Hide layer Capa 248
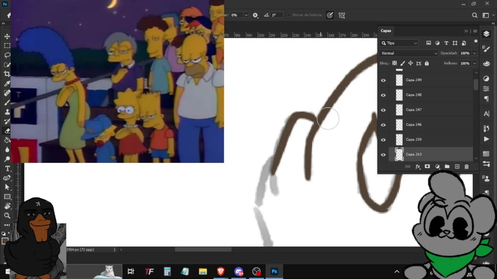Viewport: 497px width, 279px height. [383, 95]
